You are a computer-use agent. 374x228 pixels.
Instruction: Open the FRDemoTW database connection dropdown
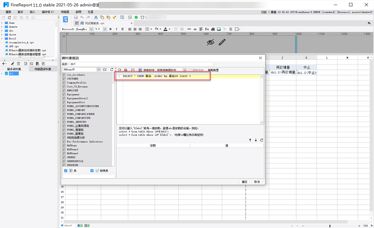[99, 70]
